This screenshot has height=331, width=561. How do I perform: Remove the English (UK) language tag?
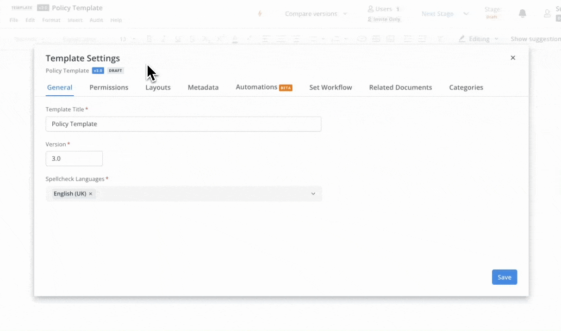pos(91,194)
